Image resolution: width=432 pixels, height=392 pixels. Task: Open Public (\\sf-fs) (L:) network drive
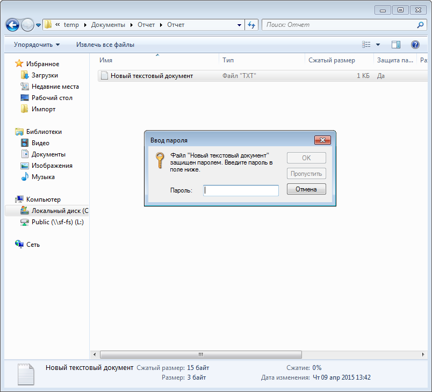click(57, 222)
